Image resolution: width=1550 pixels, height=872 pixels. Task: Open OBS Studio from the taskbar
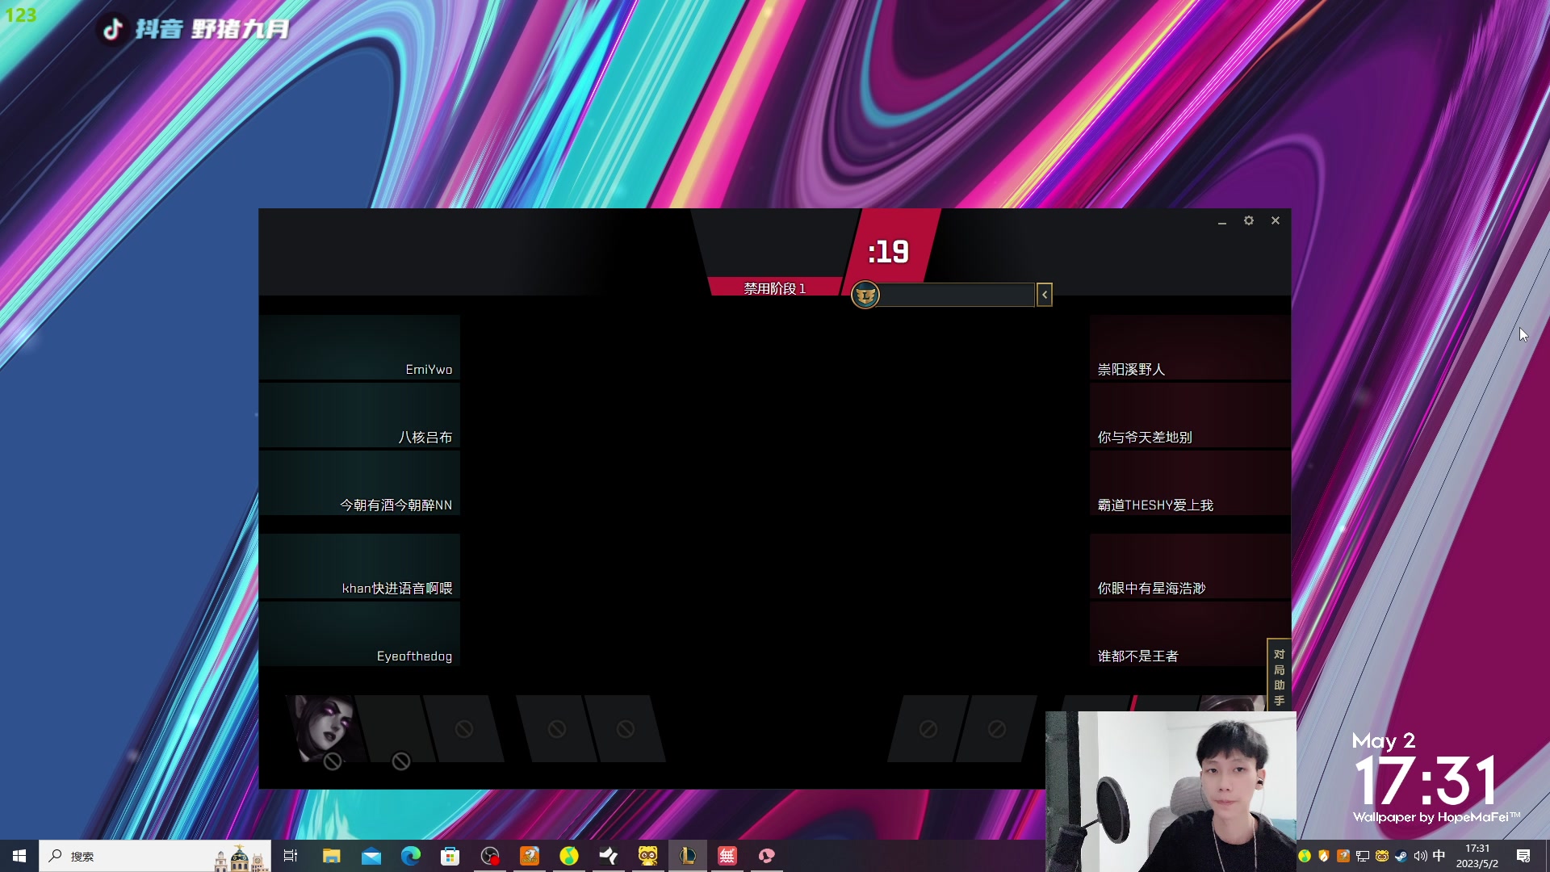point(490,856)
